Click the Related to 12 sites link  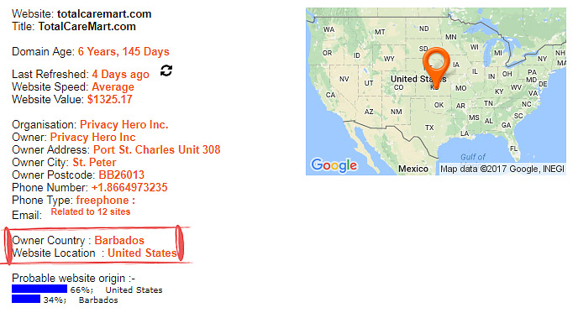[x=91, y=211]
